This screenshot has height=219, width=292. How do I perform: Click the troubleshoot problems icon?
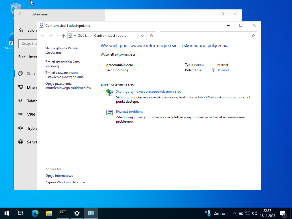(109, 112)
